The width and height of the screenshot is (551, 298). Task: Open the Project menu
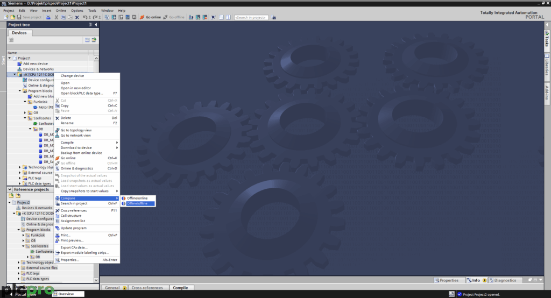[9, 11]
